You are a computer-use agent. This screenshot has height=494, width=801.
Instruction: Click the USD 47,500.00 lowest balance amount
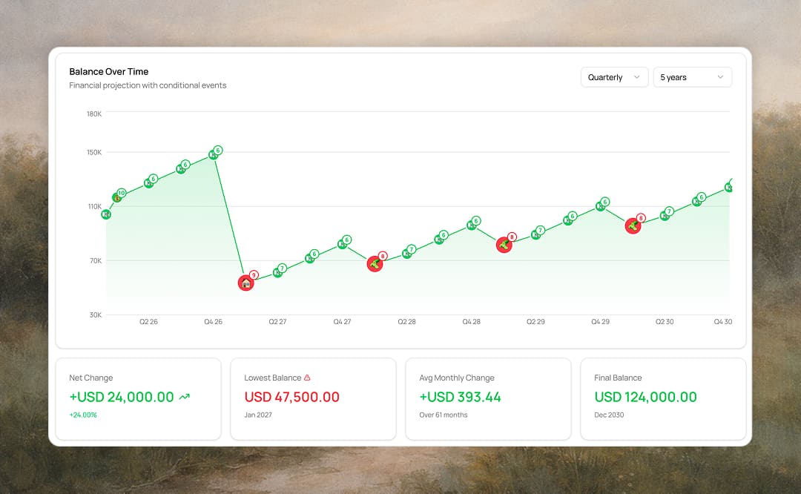click(291, 397)
